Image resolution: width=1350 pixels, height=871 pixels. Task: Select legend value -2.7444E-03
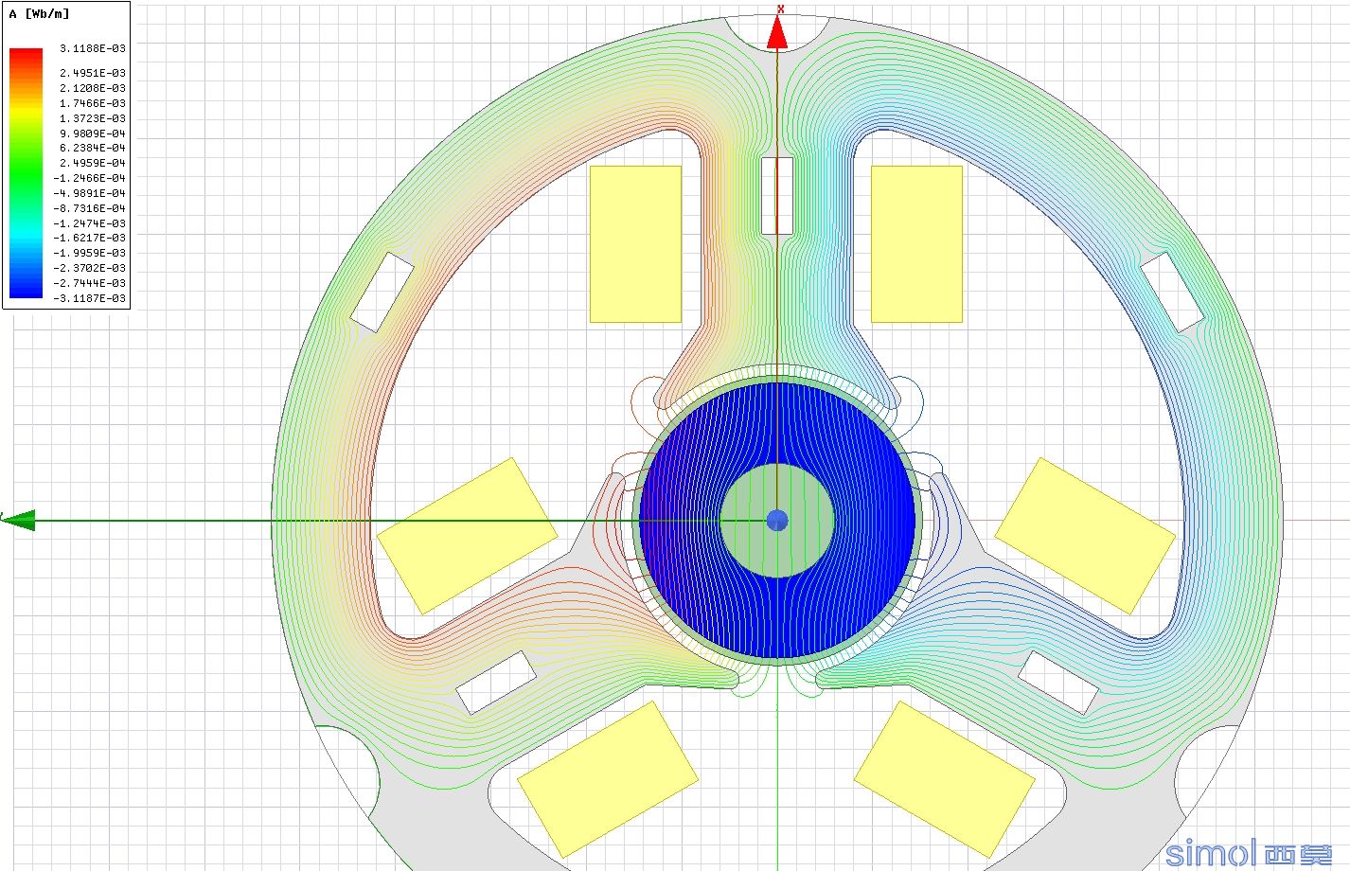point(90,283)
